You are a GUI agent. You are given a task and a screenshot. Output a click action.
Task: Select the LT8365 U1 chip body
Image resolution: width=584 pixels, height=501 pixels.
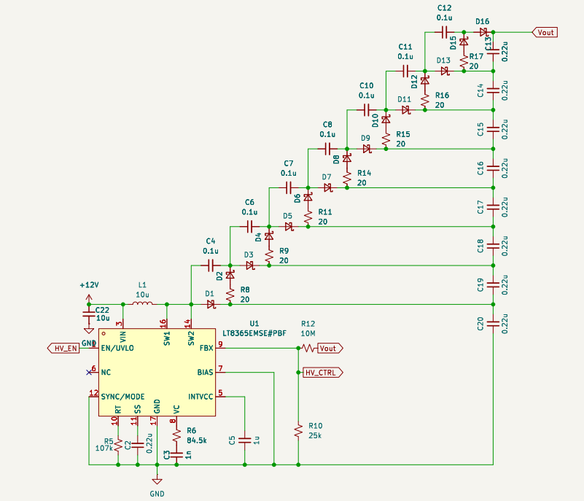pos(157,370)
